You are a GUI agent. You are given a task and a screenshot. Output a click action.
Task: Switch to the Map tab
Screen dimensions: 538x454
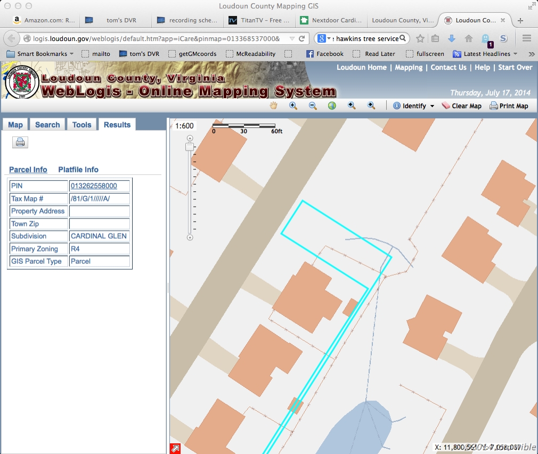point(15,125)
